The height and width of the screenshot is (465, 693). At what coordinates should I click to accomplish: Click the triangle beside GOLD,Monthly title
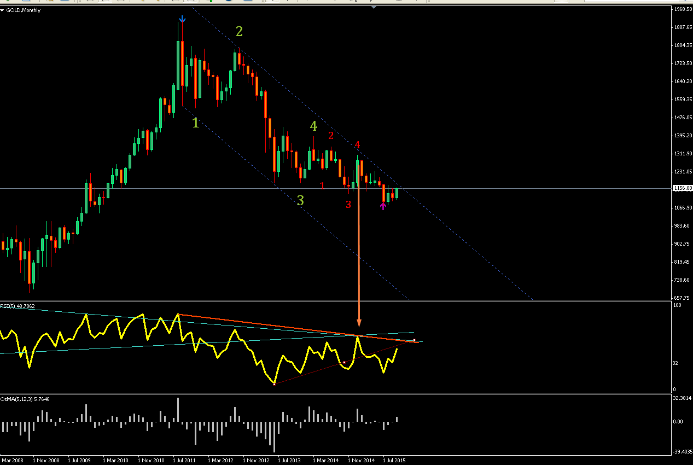3,10
